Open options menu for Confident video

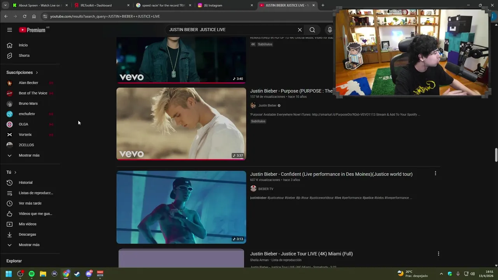pos(435,173)
